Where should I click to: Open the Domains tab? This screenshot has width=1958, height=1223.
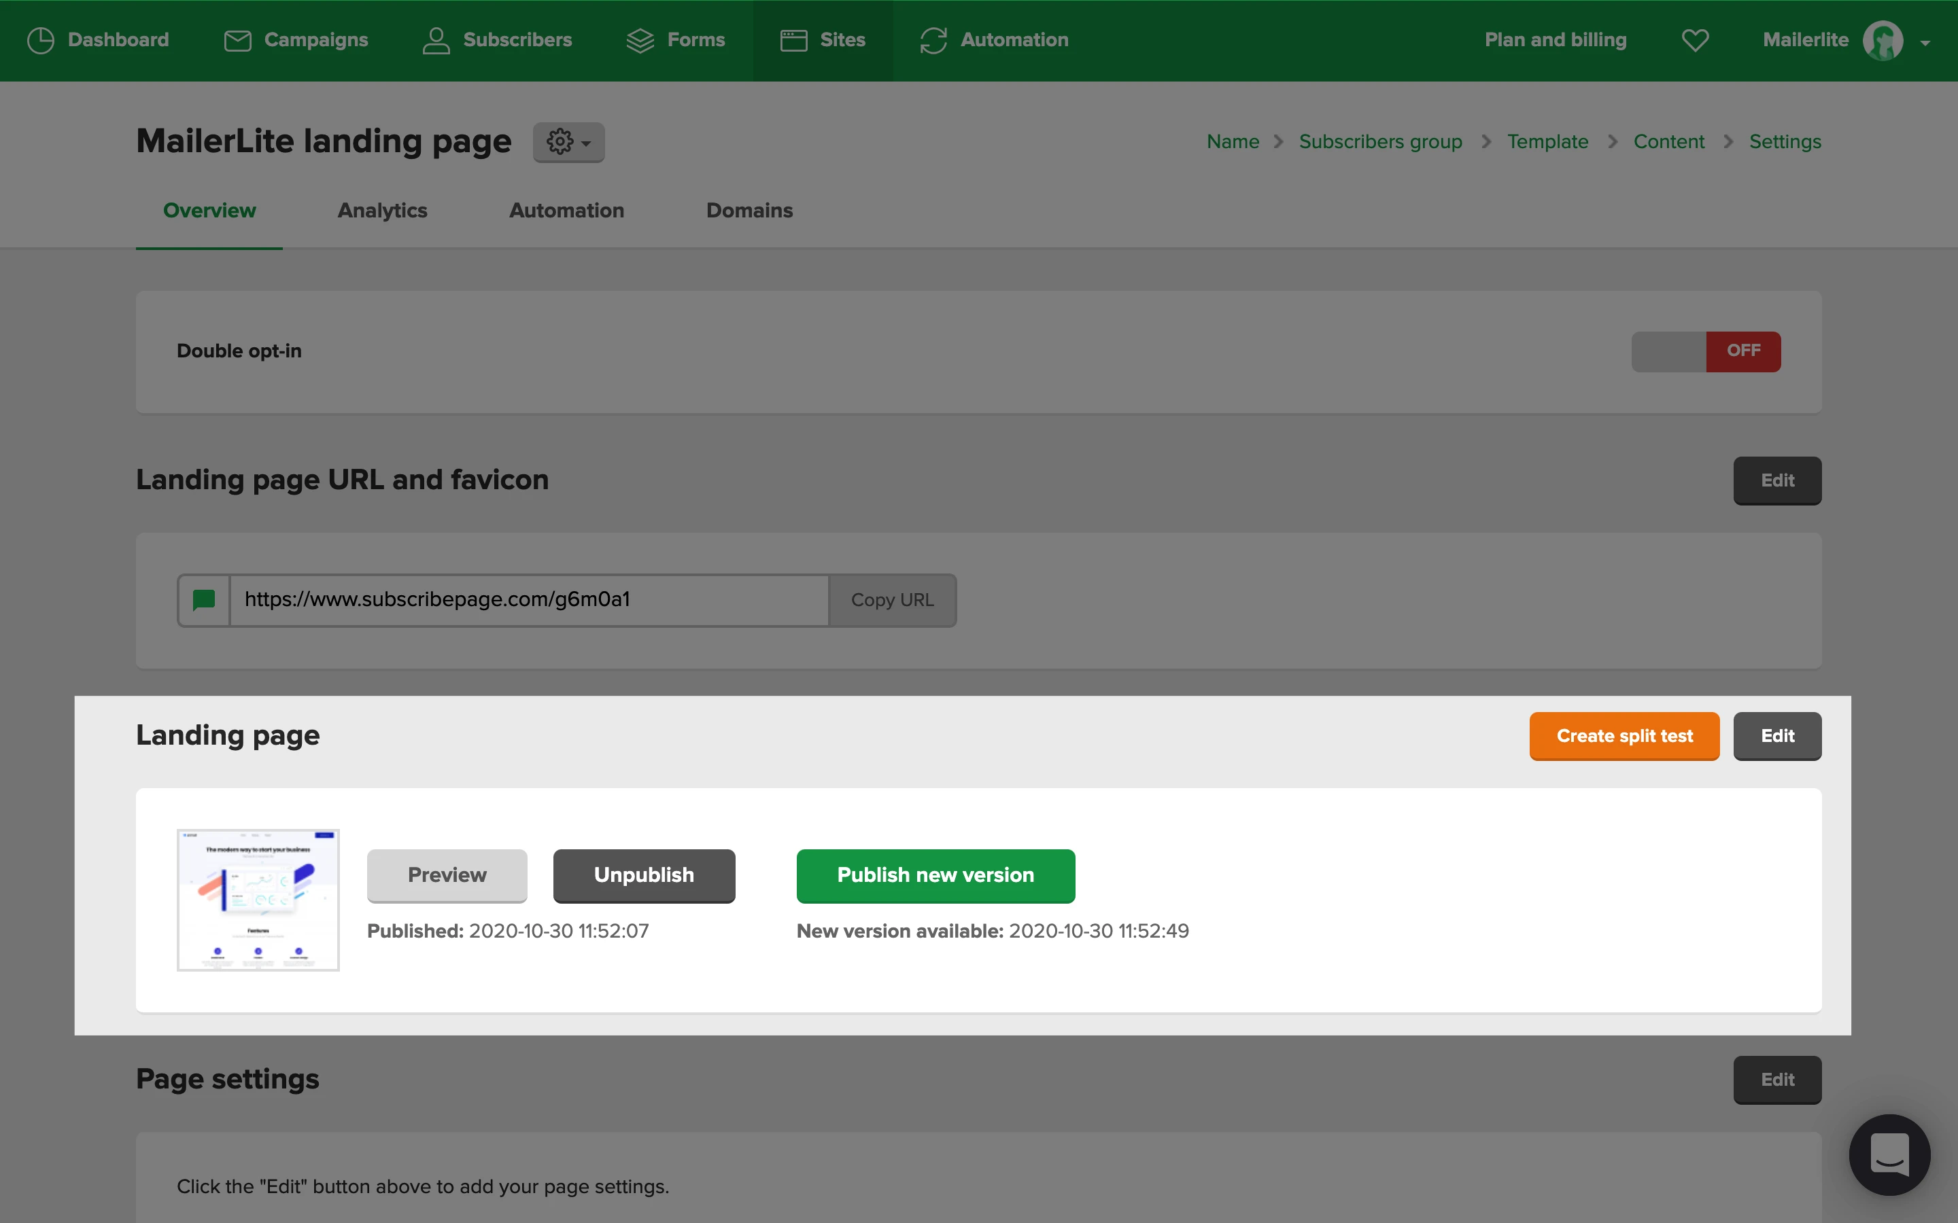coord(749,211)
